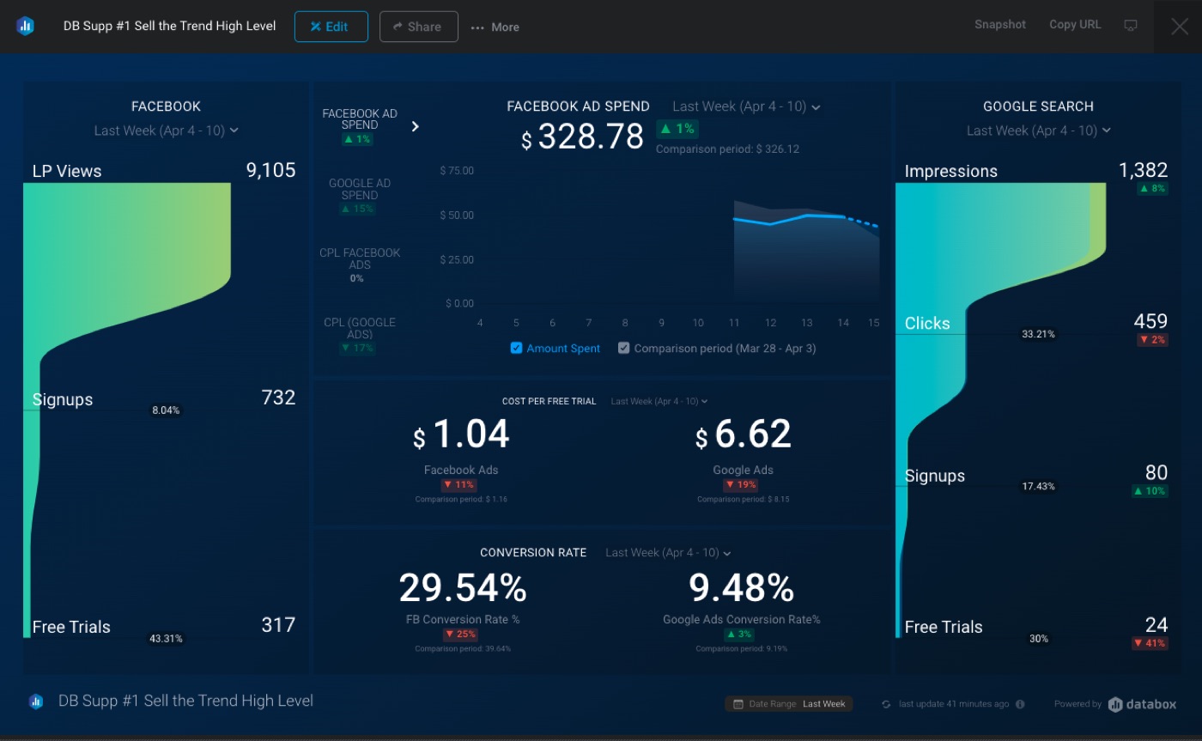Screen dimensions: 1202x741
Task: Open the footer Date Range Last Week selector
Action: pos(788,704)
